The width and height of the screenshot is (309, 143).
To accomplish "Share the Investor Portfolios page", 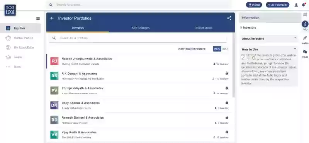I will pyautogui.click(x=229, y=18).
